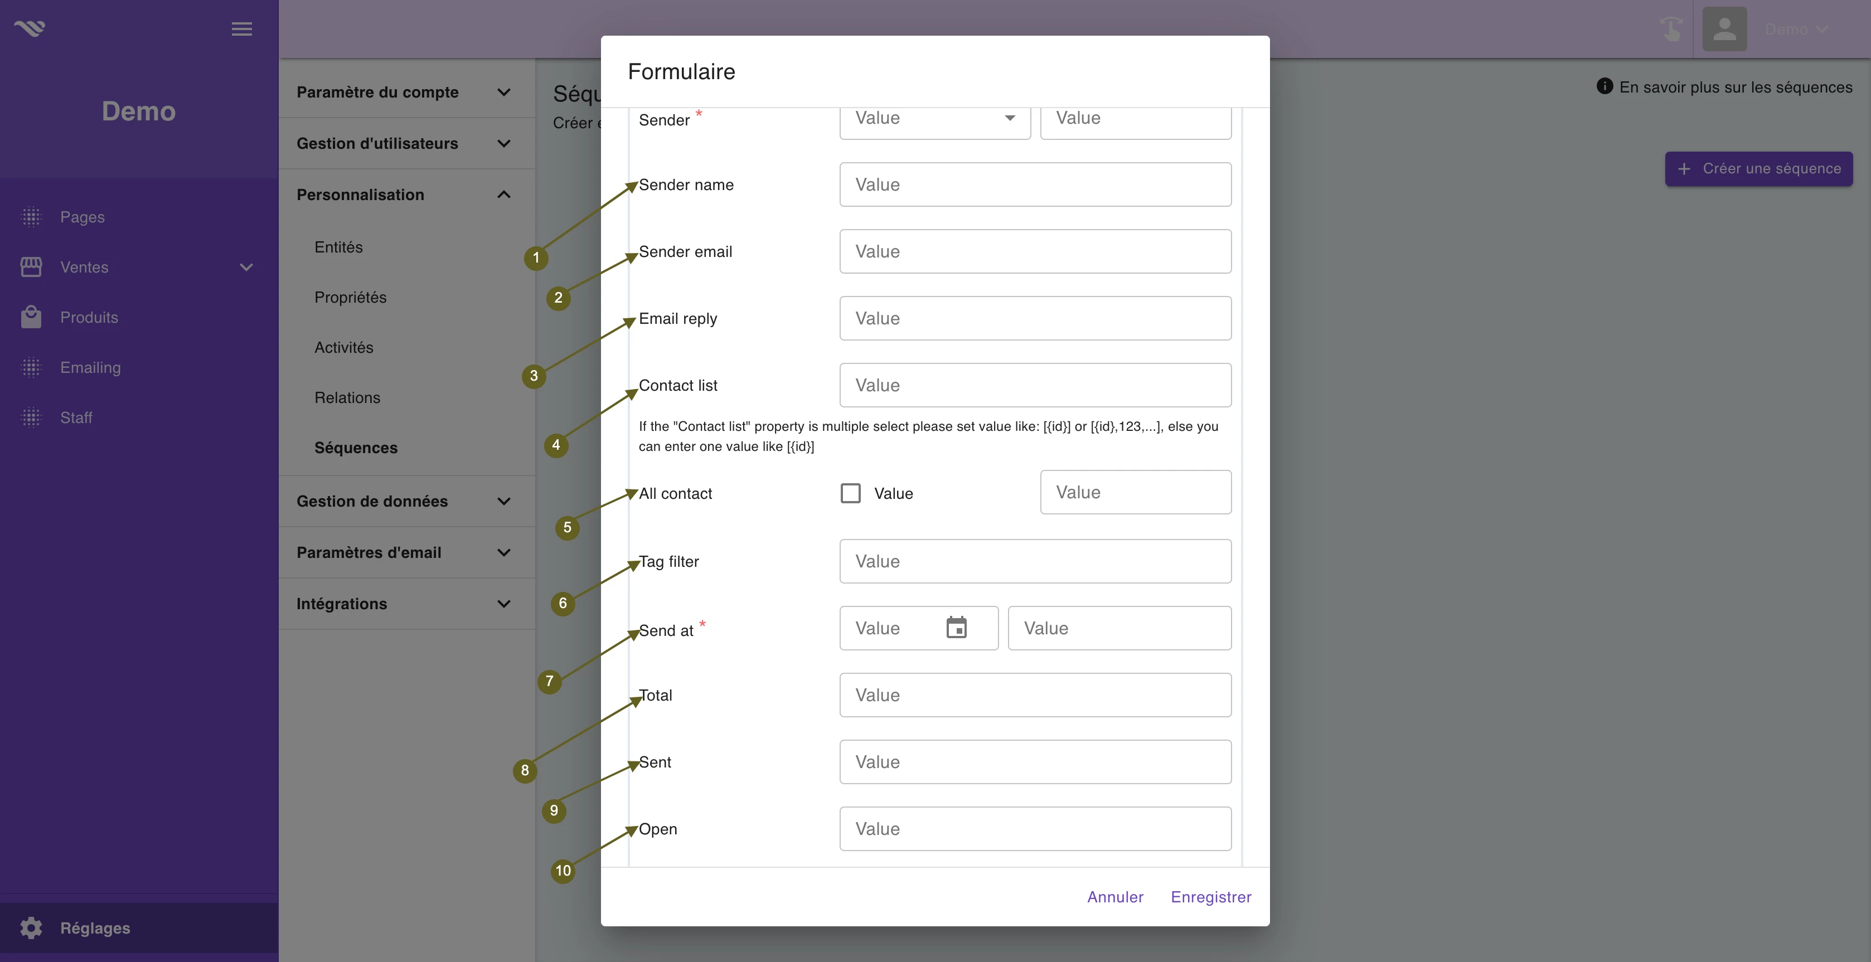Click the Contact list input field
The width and height of the screenshot is (1871, 962).
coord(1035,385)
